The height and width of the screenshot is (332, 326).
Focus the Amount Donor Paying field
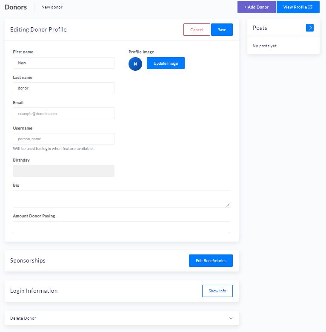121,227
